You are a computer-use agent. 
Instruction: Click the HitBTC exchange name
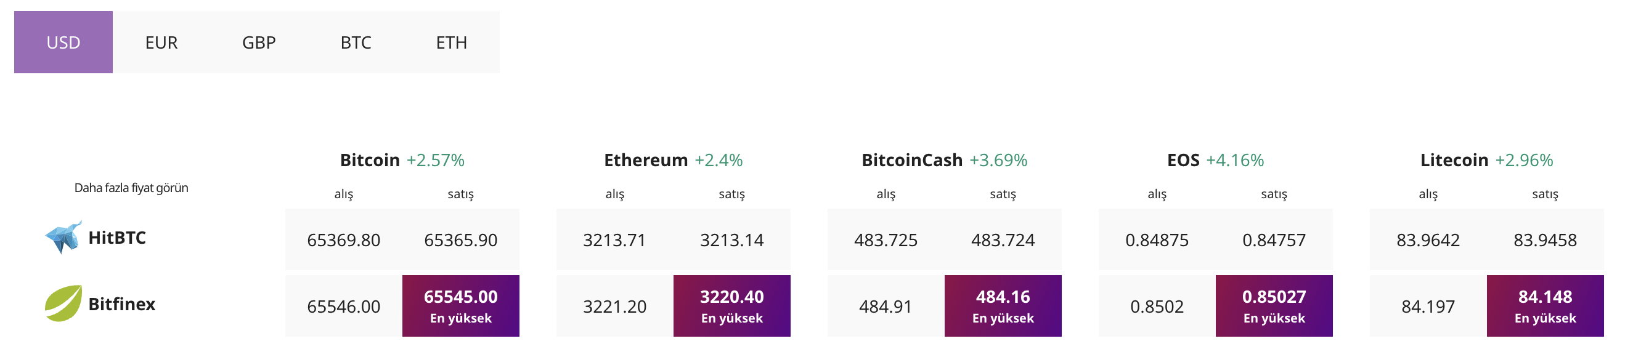tap(117, 238)
